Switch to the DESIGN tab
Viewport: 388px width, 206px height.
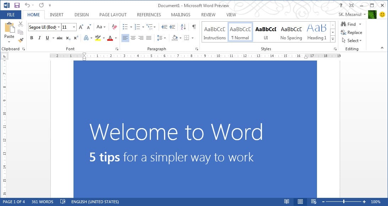82,15
